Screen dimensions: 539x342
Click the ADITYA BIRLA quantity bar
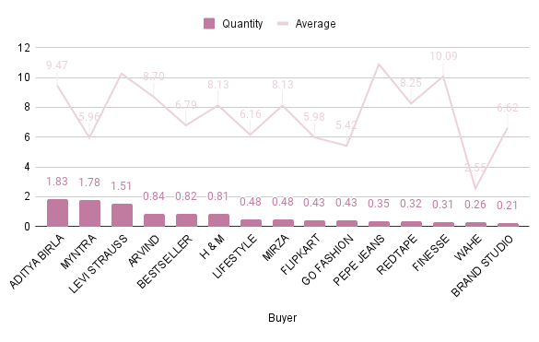(57, 213)
